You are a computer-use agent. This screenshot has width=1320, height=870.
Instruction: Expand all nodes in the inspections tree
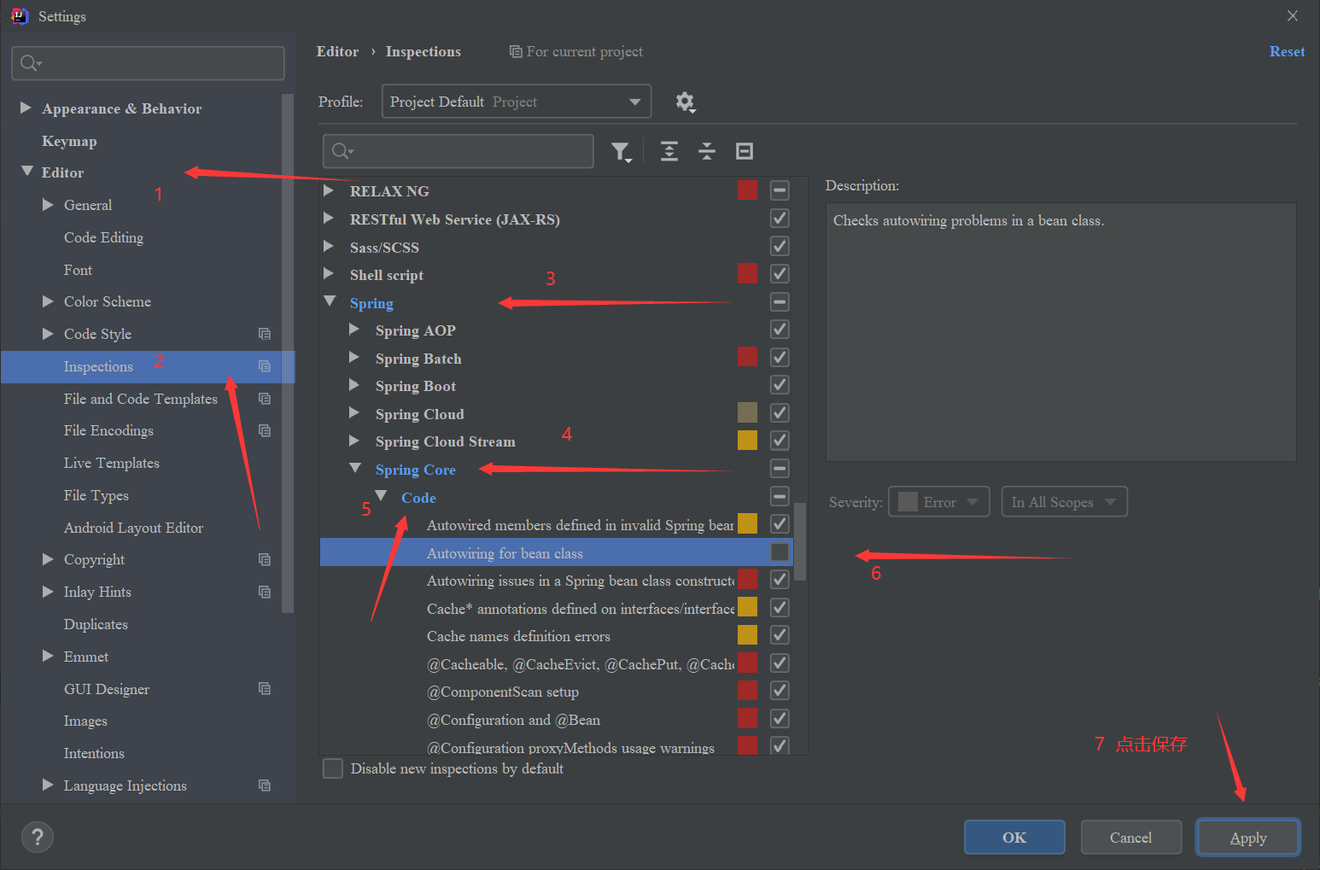coord(669,151)
